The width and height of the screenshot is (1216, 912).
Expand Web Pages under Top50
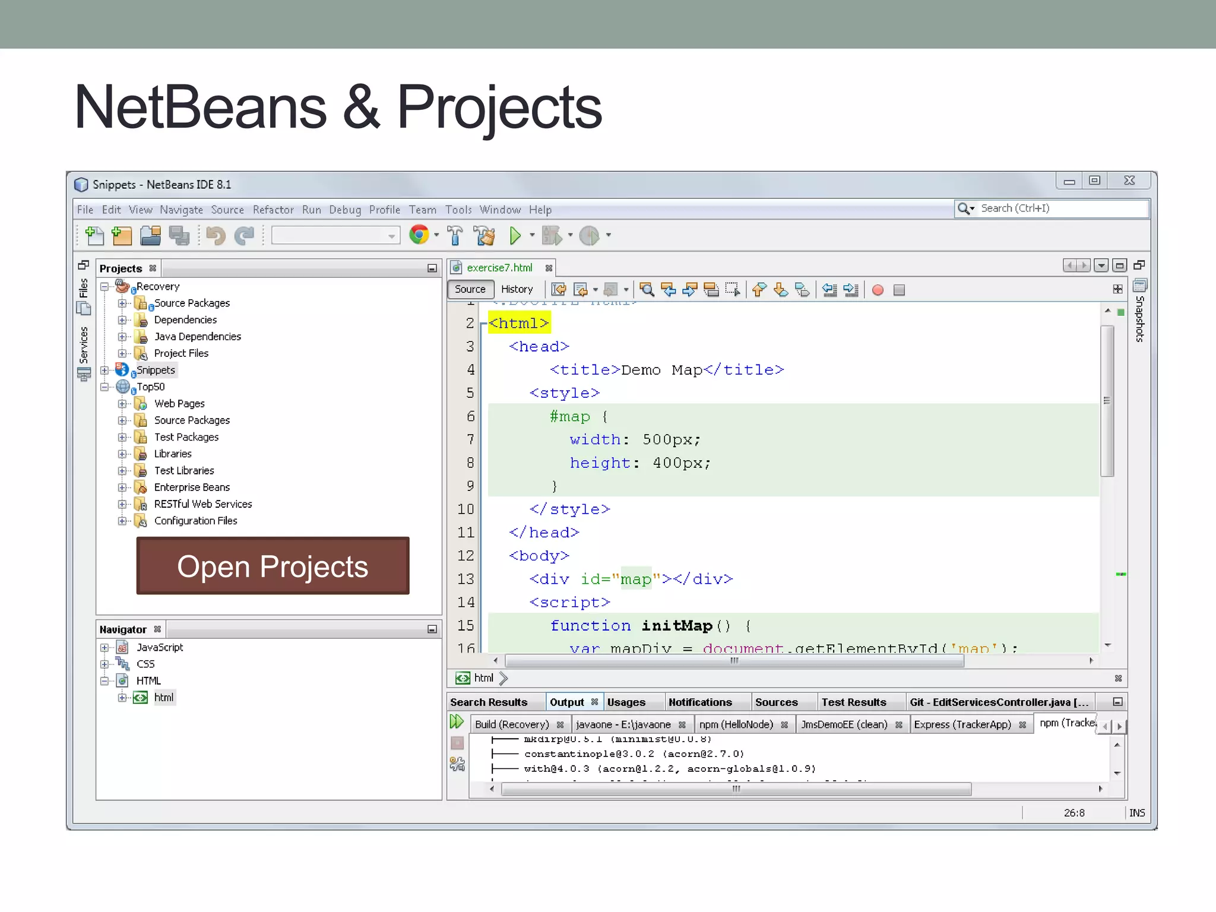[x=122, y=404]
